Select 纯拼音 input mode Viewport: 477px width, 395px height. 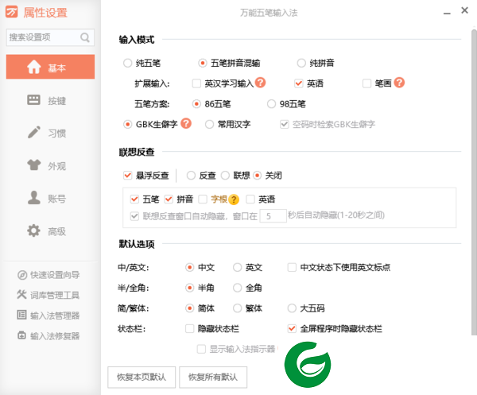(301, 64)
